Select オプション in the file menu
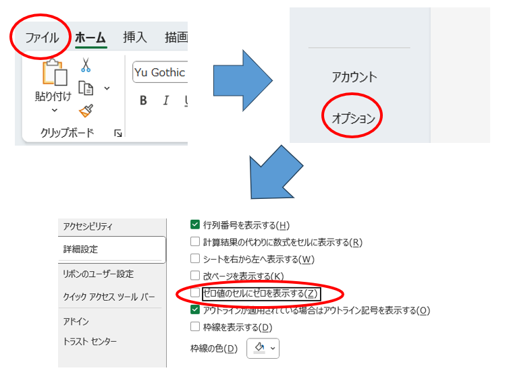 (x=353, y=119)
